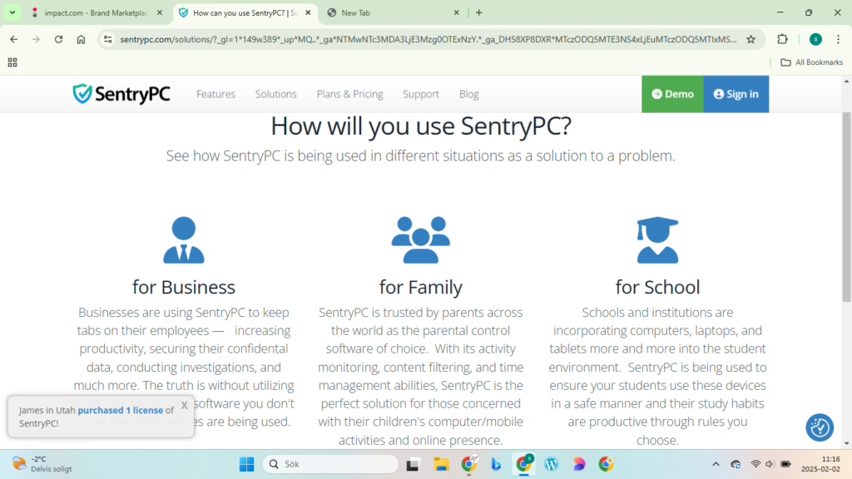Open the WordPress taskbar icon
Image resolution: width=852 pixels, height=479 pixels.
pos(552,464)
